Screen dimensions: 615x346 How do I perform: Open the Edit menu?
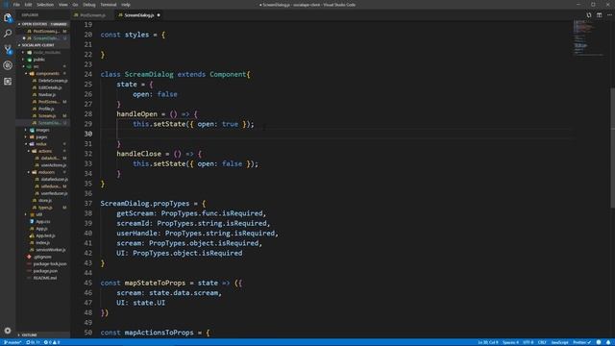28,5
